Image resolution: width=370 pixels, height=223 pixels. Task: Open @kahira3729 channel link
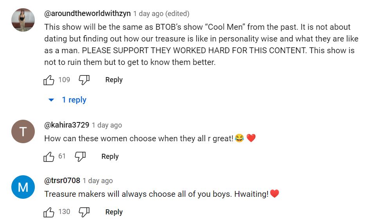(x=66, y=125)
